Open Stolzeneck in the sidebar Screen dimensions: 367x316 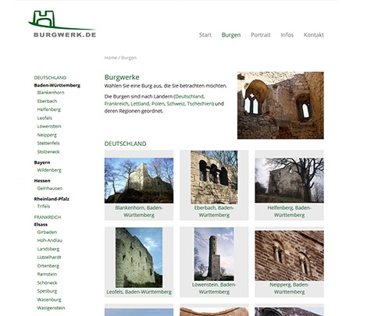48,152
